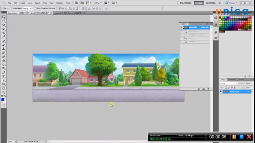Image resolution: width=255 pixels, height=143 pixels.
Task: Toggle the Auto-Select checkbox
Action: tap(12, 8)
